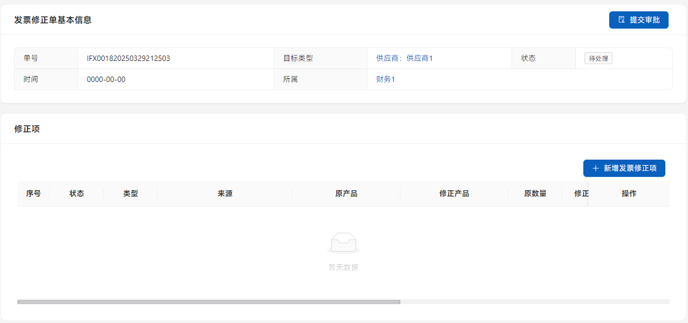Select the invoice number IFX00182025032921​2503

128,58
